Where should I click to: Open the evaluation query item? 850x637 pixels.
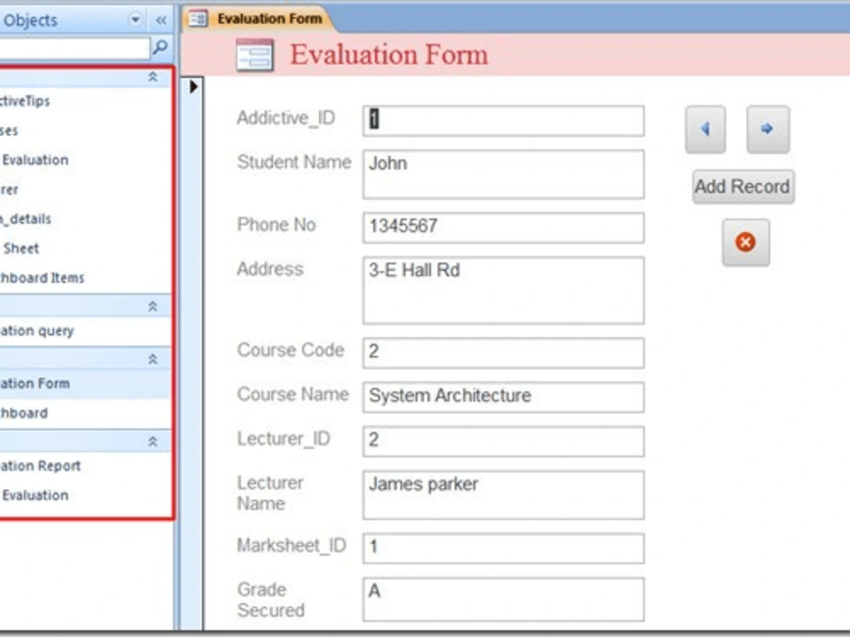pos(85,331)
